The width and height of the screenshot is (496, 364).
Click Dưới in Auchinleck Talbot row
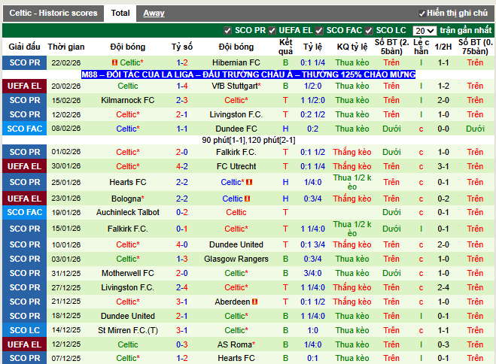(x=391, y=212)
